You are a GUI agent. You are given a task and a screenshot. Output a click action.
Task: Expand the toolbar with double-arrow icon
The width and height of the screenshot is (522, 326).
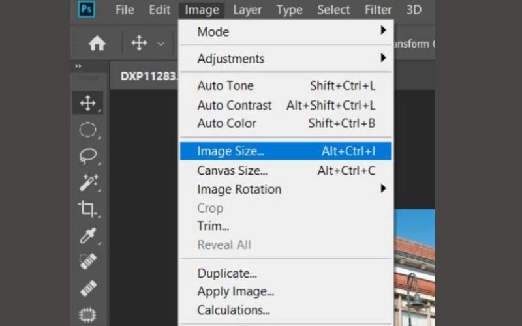tap(78, 66)
